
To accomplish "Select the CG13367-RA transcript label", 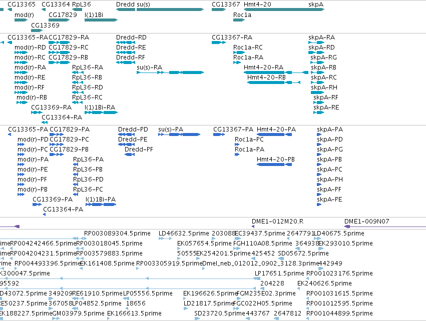I will pyautogui.click(x=232, y=37).
